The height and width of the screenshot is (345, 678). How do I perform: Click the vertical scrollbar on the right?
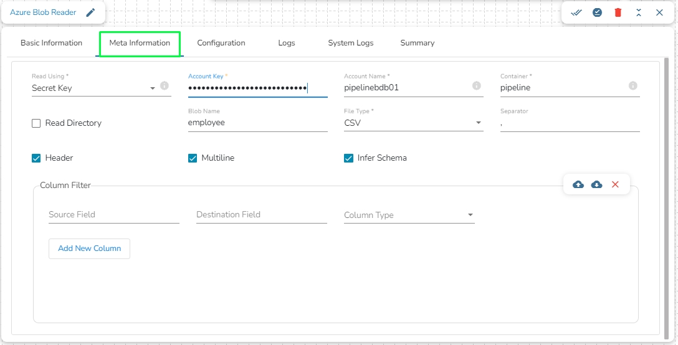(x=666, y=187)
